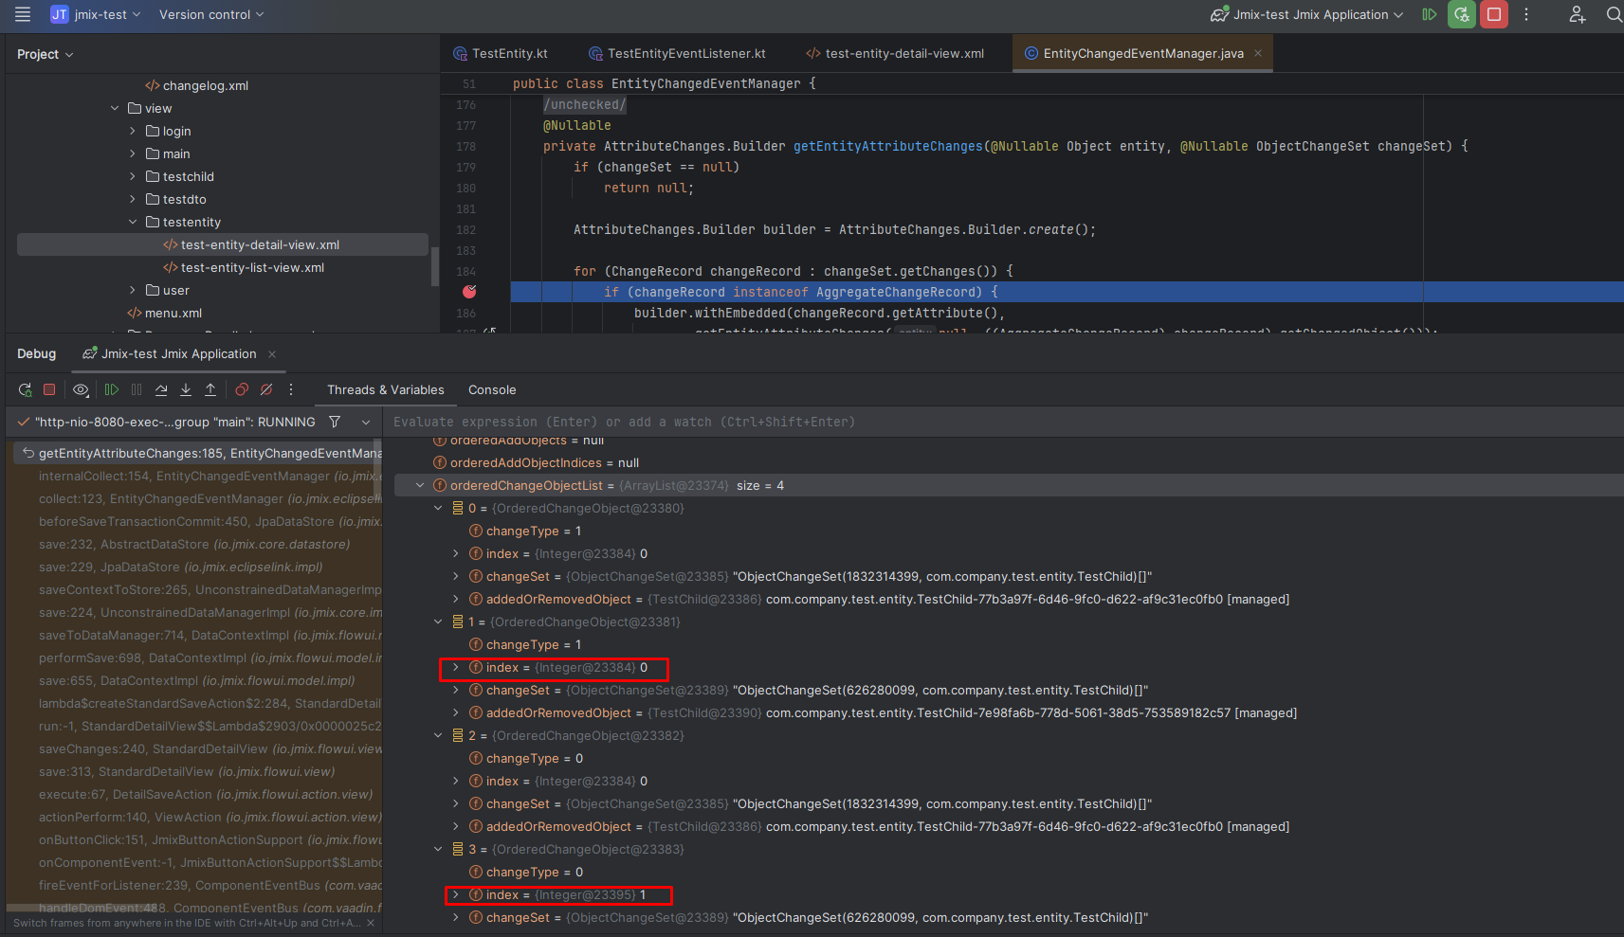
Task: Expand the main folder
Action: tap(133, 153)
